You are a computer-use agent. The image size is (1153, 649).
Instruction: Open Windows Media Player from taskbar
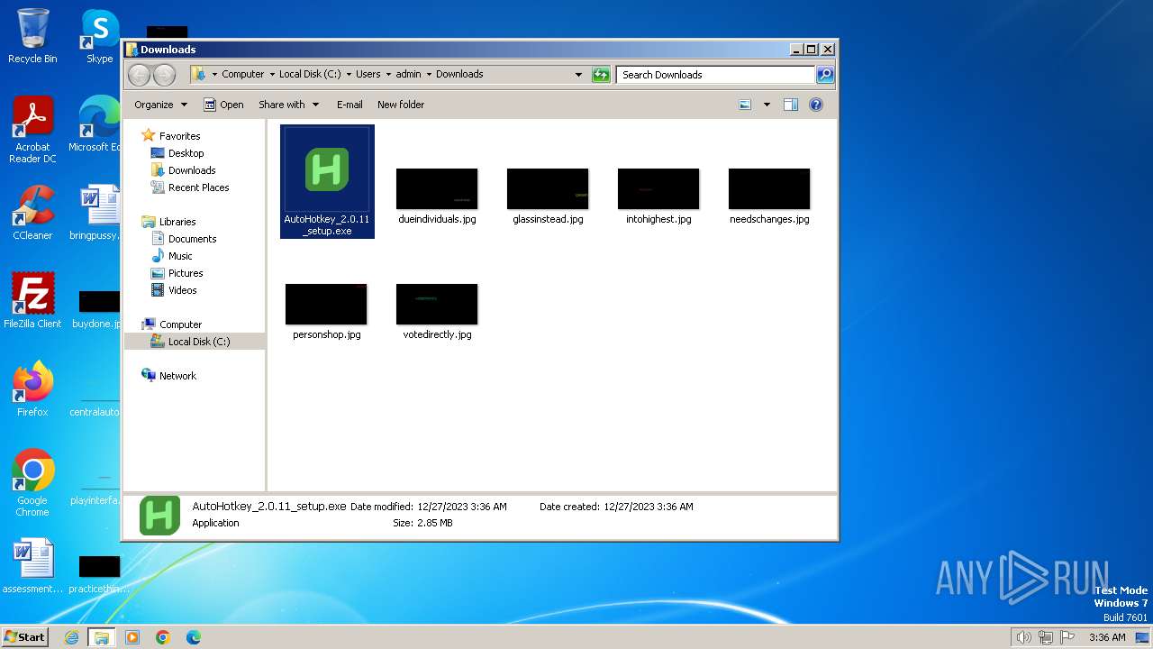[132, 637]
